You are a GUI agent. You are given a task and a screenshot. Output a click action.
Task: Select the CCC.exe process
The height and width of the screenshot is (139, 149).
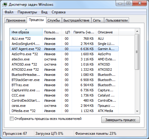64,95
